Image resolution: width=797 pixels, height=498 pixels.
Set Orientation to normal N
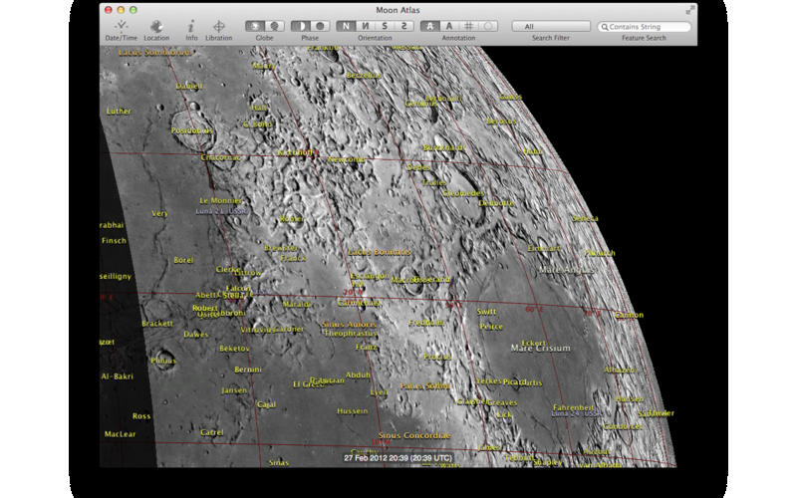(346, 26)
